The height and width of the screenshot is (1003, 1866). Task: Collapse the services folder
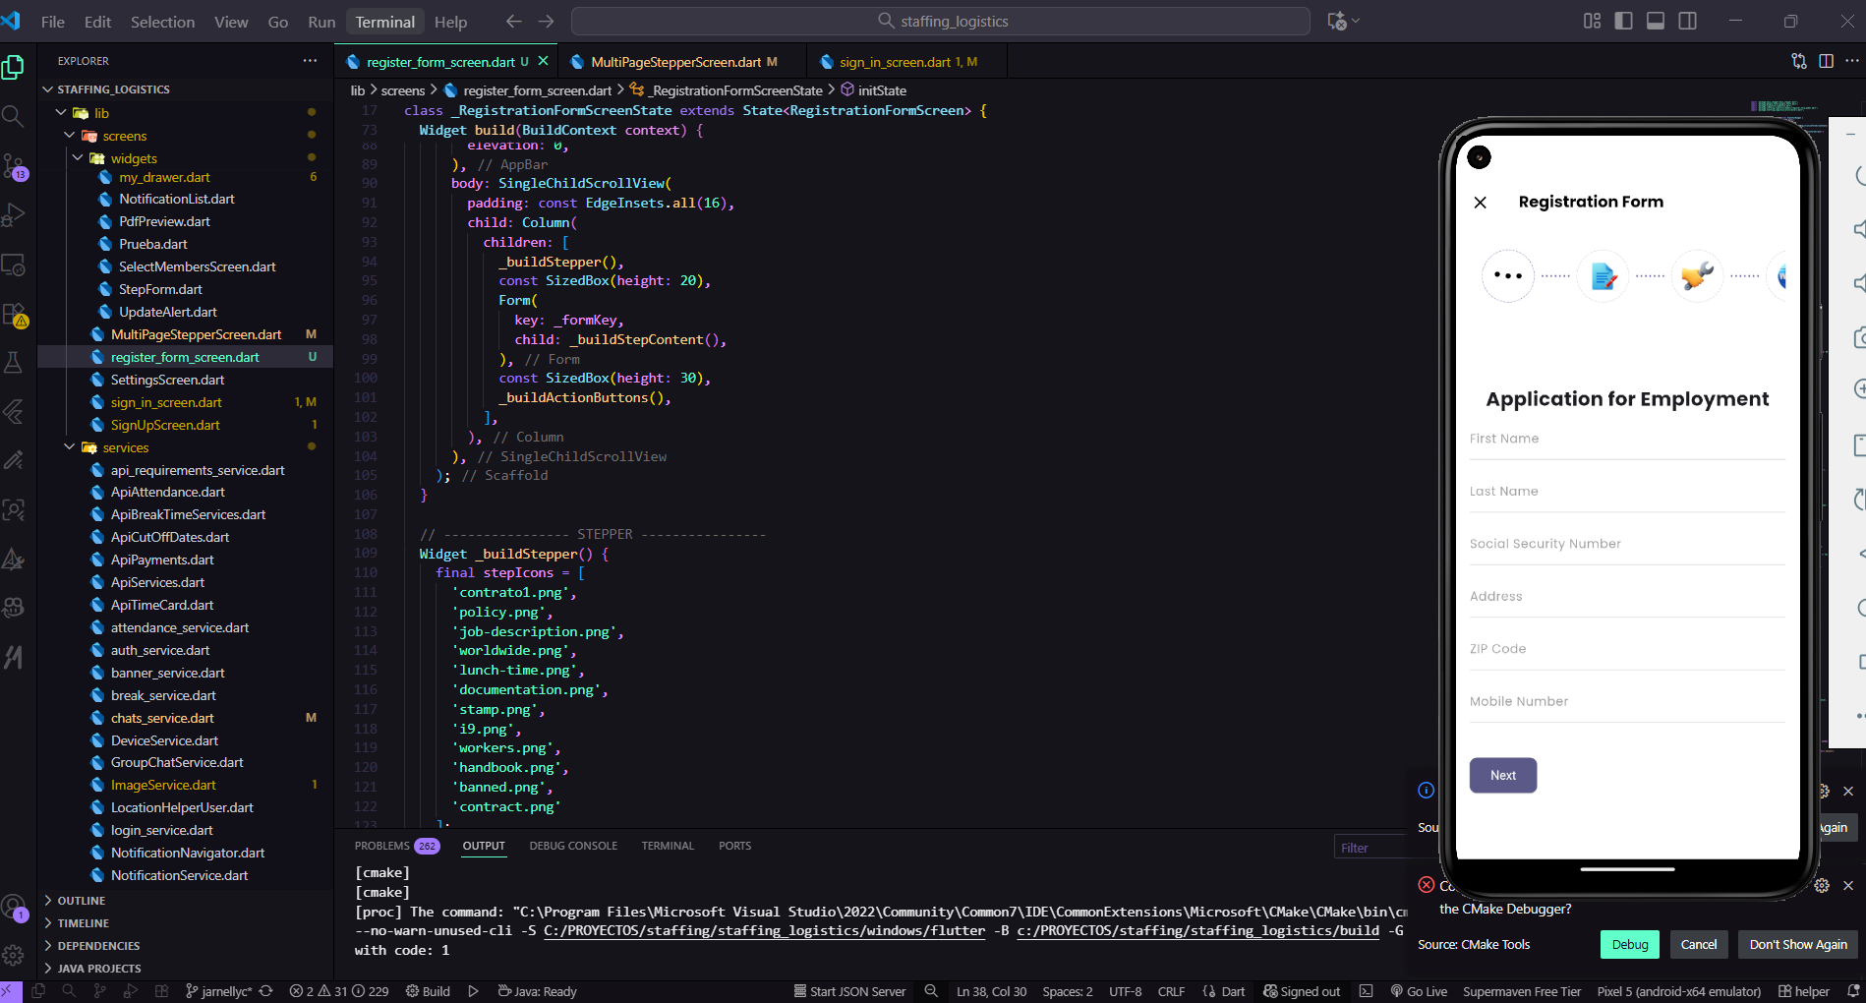(x=125, y=447)
